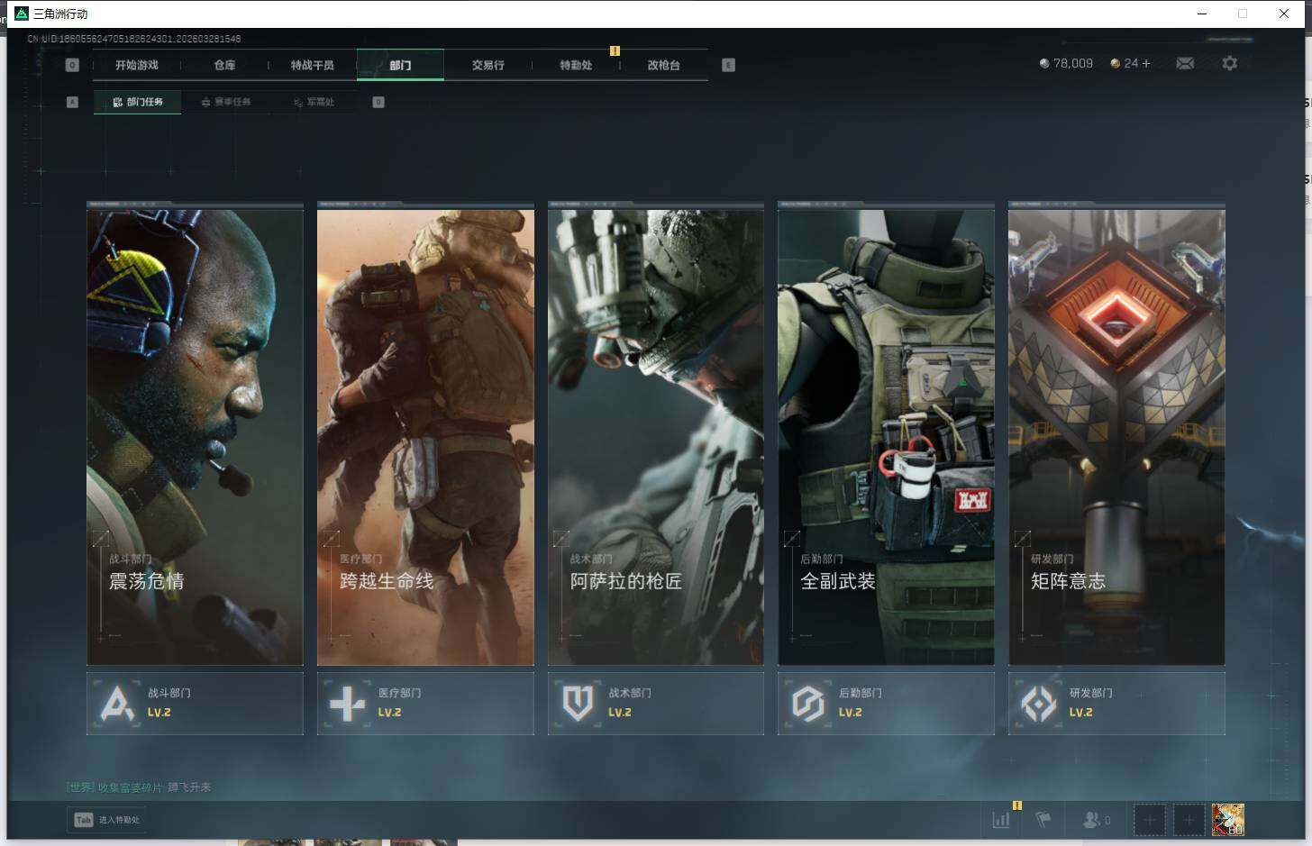Click the player avatar in bottom bar
1312x846 pixels.
pos(1227,820)
